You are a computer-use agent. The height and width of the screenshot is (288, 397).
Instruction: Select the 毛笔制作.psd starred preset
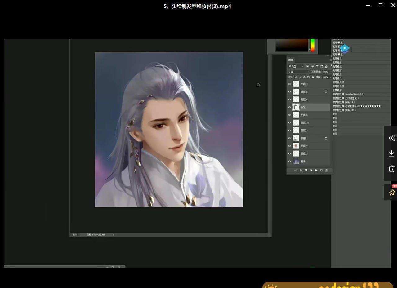coord(357,106)
